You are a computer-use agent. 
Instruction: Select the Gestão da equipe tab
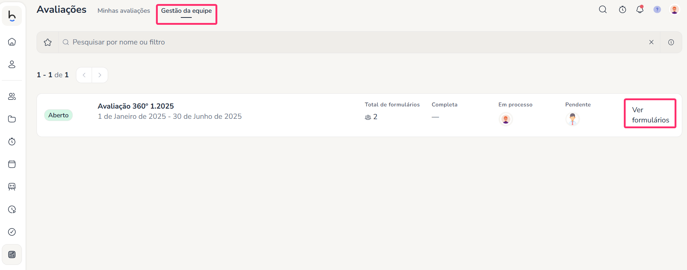[x=186, y=11]
